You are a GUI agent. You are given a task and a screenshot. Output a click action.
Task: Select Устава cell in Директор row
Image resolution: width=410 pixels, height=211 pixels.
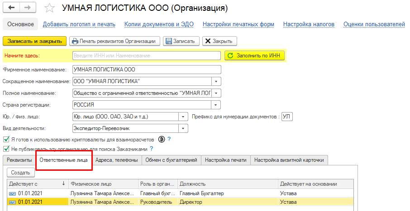coord(316,202)
